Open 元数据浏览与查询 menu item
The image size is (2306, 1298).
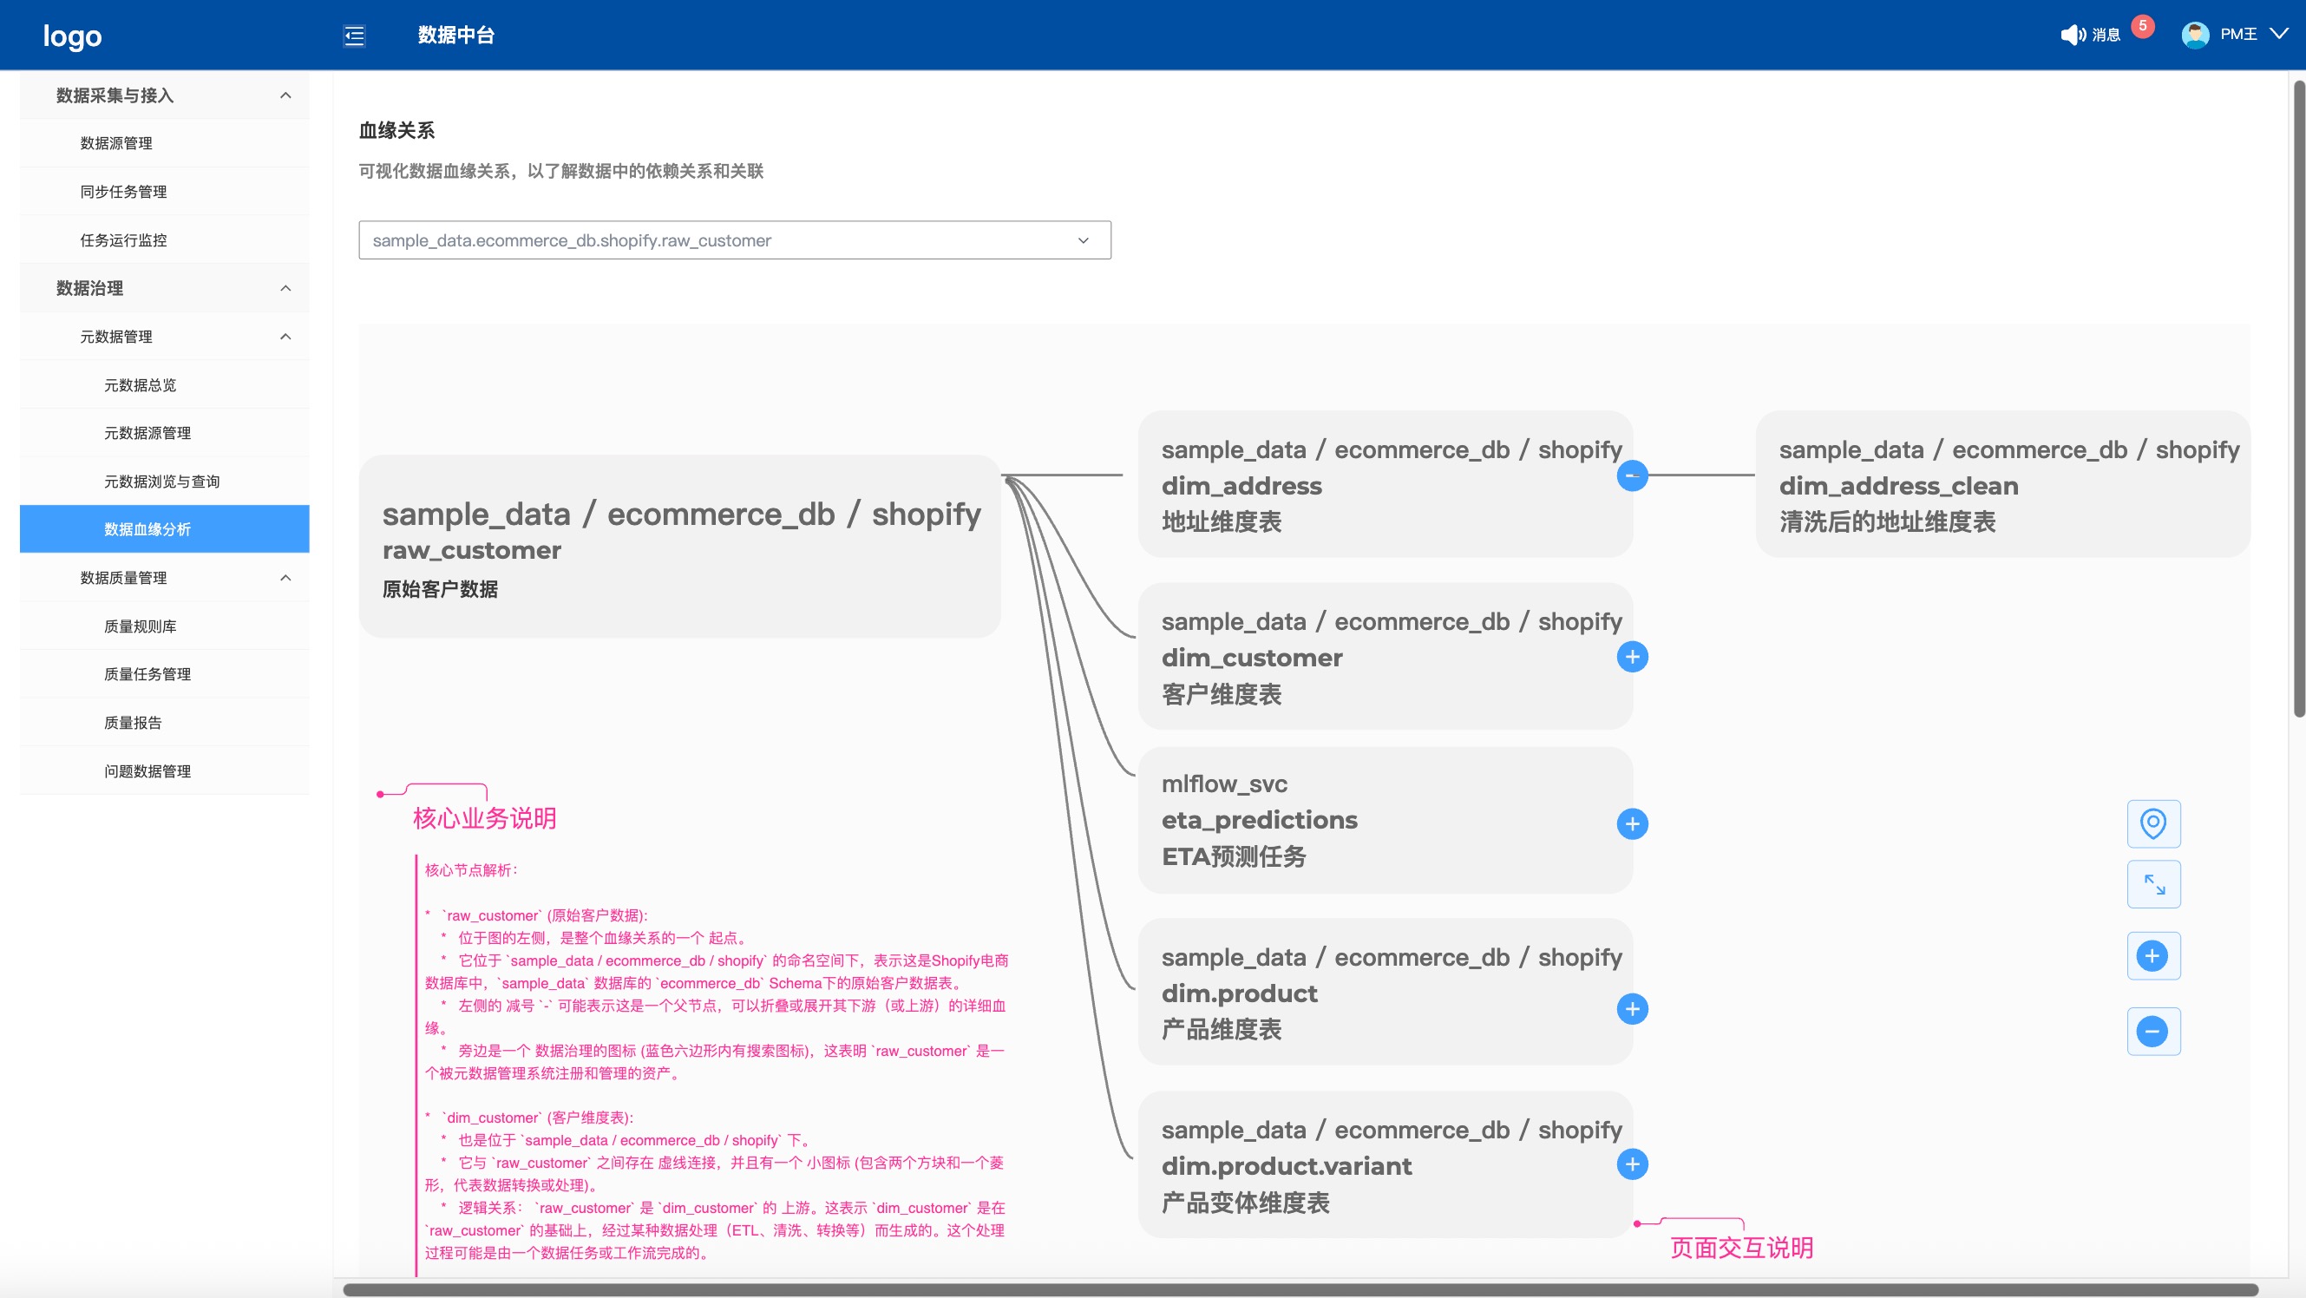point(165,482)
